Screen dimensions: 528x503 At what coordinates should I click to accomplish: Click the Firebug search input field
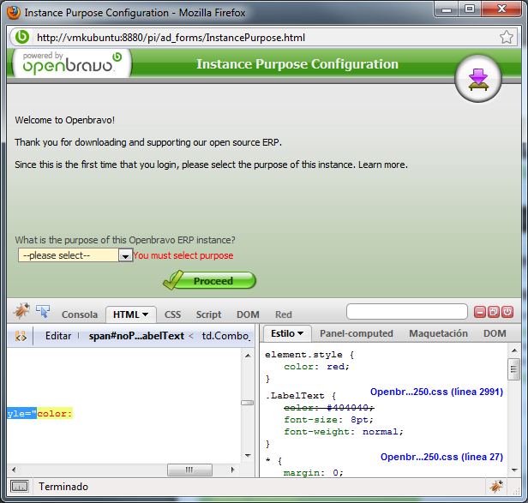[407, 311]
